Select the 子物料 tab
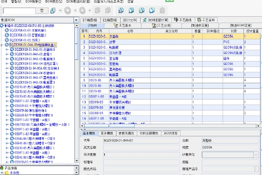Image resolution: width=262 pixels, height=175 pixels. (92, 26)
